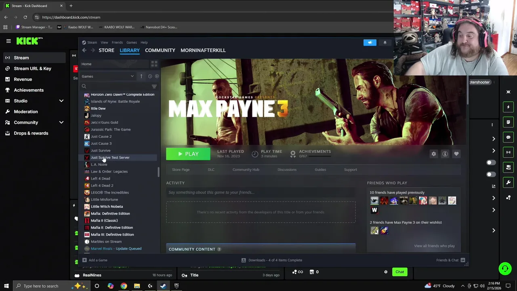Open Max Payne 3 manage gear icon
The height and width of the screenshot is (291, 517).
(x=433, y=154)
